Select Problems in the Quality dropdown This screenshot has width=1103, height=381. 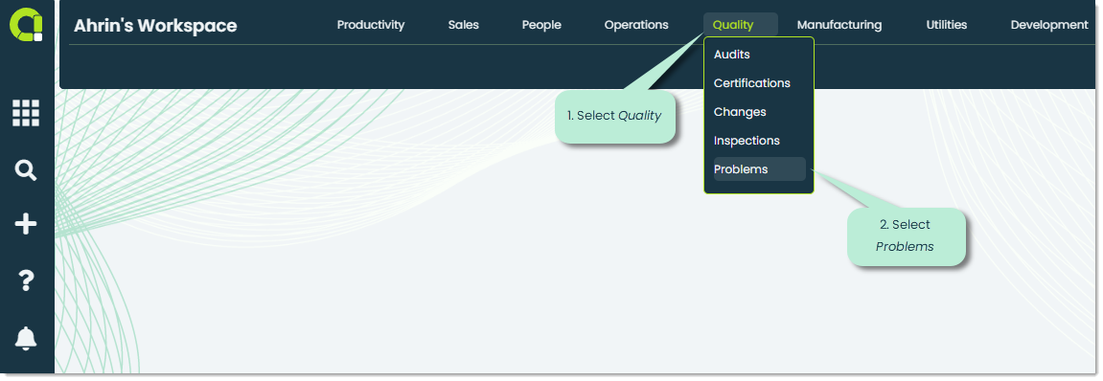click(x=760, y=169)
